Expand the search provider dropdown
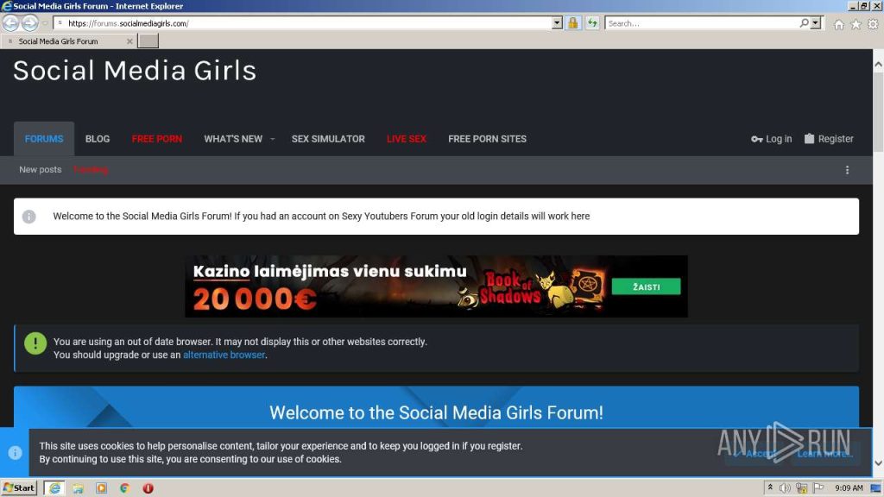The height and width of the screenshot is (497, 884). [x=816, y=23]
